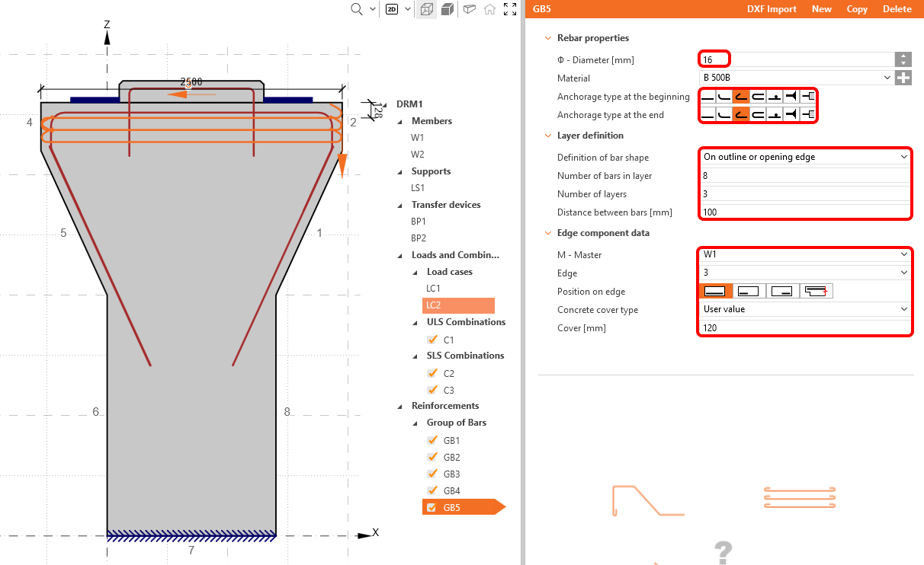This screenshot has width=924, height=565.
Task: Switch to wireframe cube view
Action: [427, 9]
